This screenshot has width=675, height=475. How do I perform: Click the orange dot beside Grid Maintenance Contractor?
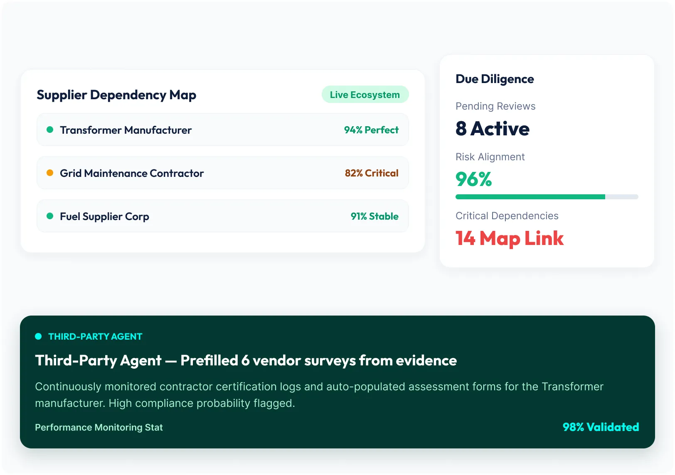click(50, 173)
